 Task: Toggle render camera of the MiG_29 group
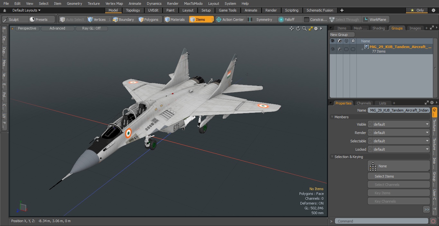point(339,49)
